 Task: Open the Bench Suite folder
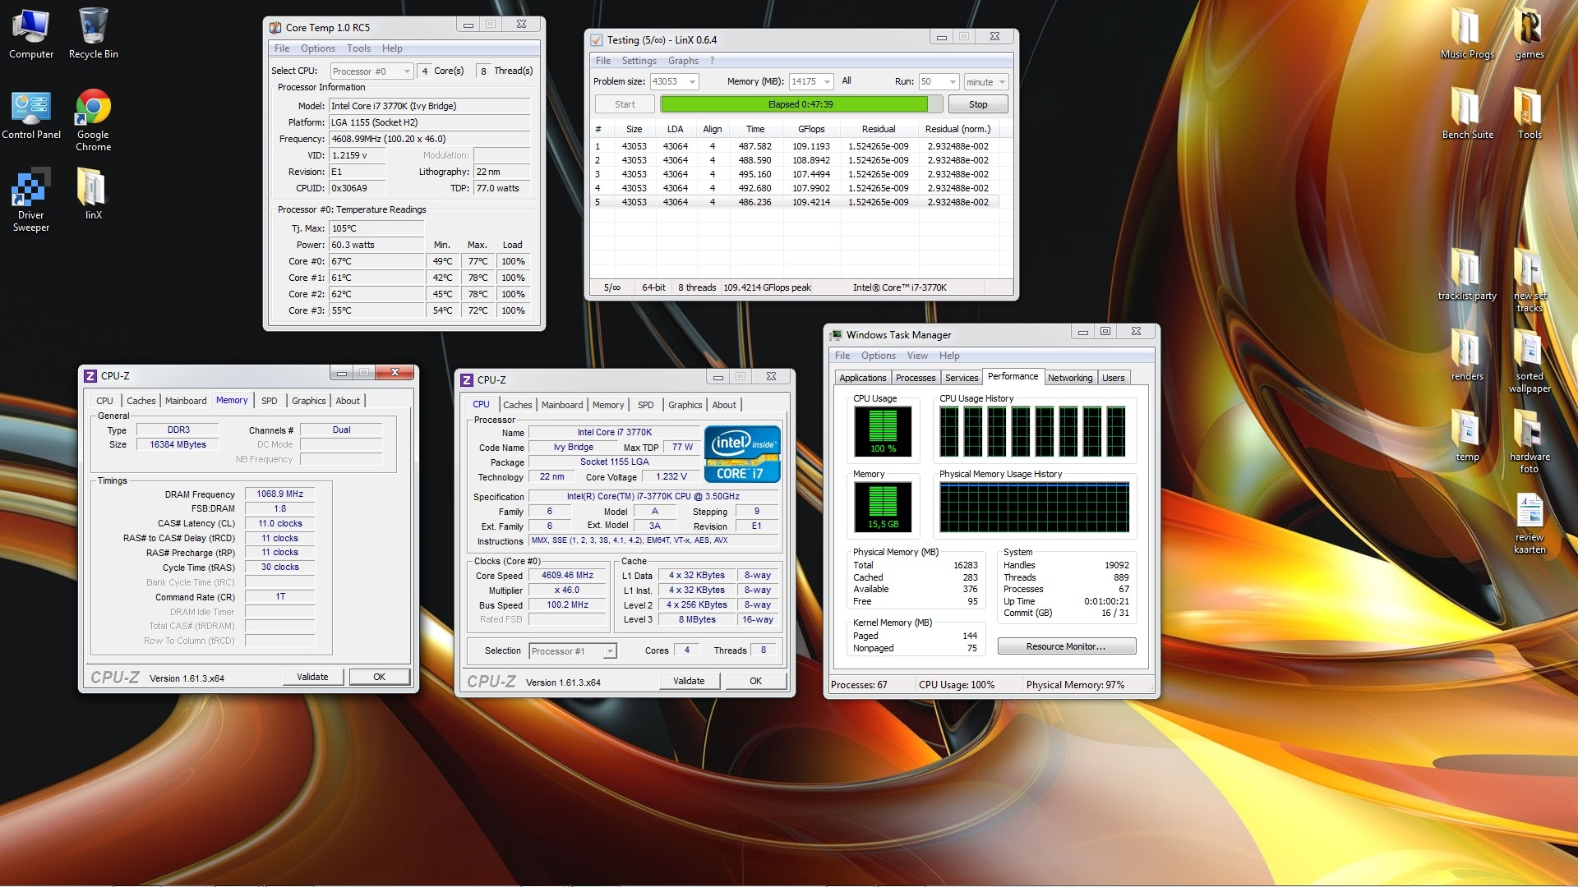coord(1467,108)
